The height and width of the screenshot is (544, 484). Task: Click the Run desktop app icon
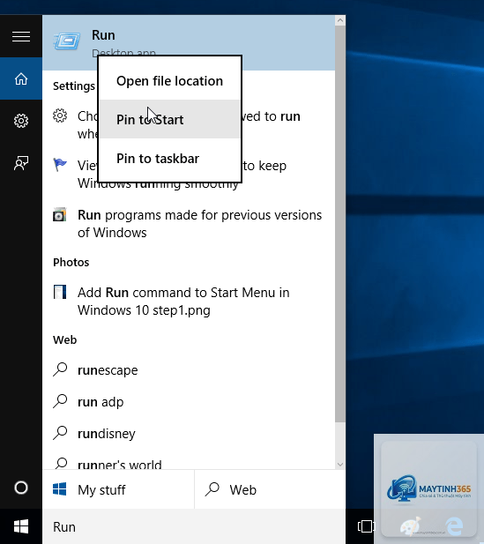(x=67, y=41)
